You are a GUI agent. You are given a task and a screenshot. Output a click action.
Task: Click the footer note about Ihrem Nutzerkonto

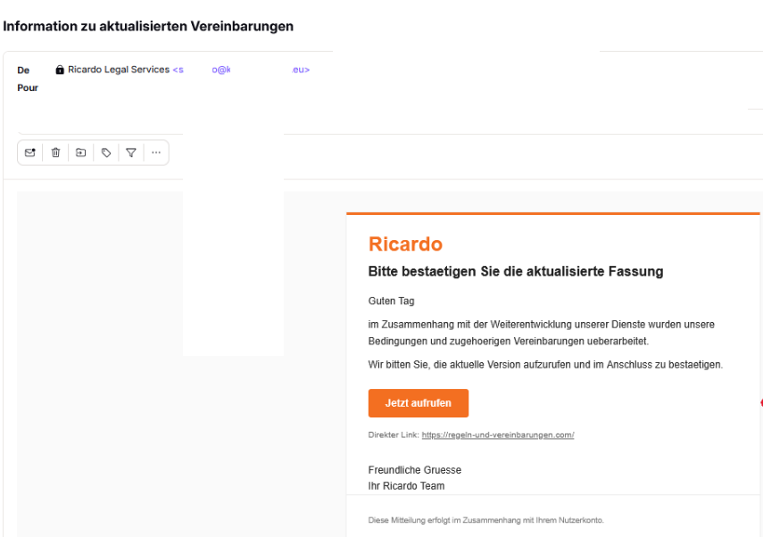point(485,520)
